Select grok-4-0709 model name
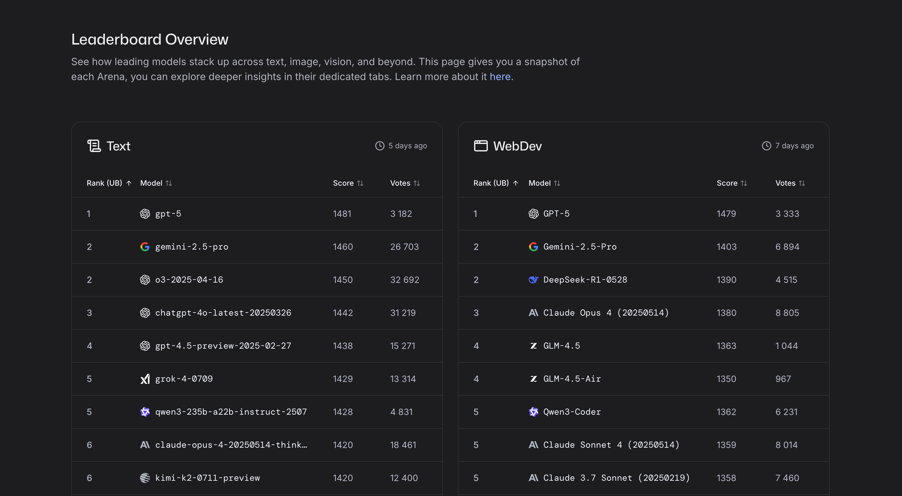Screen dimensions: 902x496 click(x=184, y=379)
